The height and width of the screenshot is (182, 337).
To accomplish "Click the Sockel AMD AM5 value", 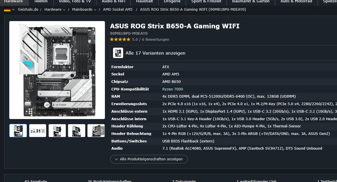I will [171, 74].
